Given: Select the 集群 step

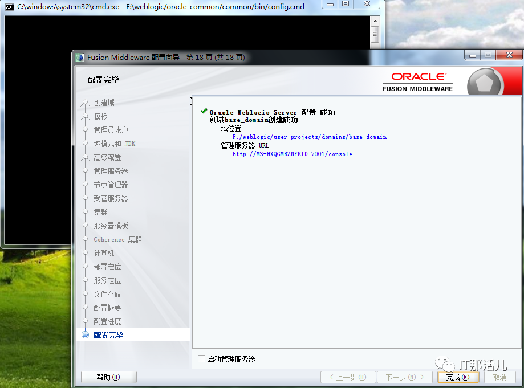Looking at the screenshot, I should pos(100,212).
